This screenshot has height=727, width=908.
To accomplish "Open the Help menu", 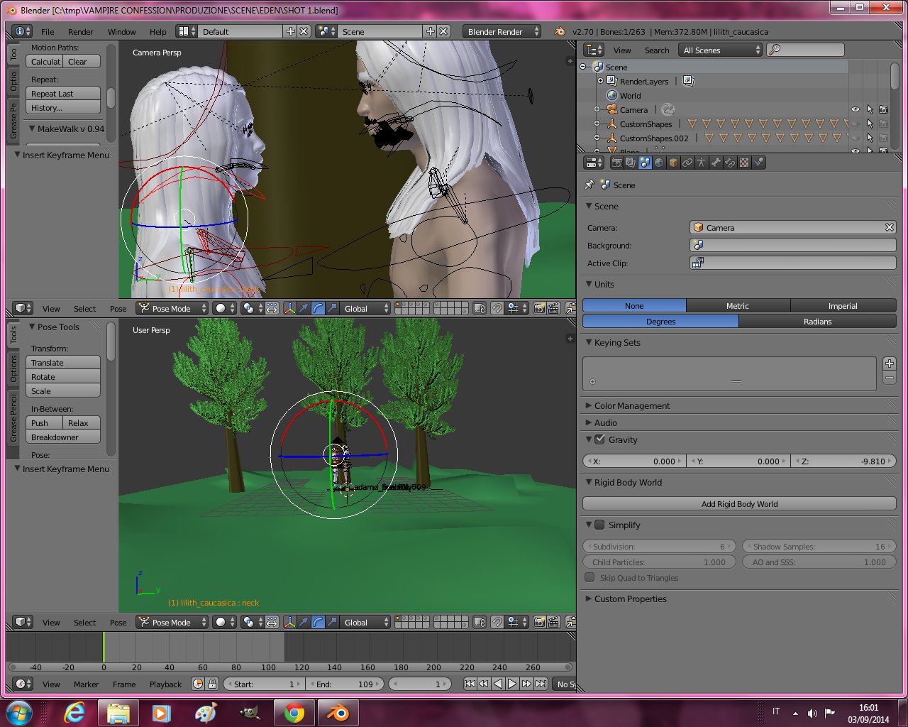I will pyautogui.click(x=157, y=31).
